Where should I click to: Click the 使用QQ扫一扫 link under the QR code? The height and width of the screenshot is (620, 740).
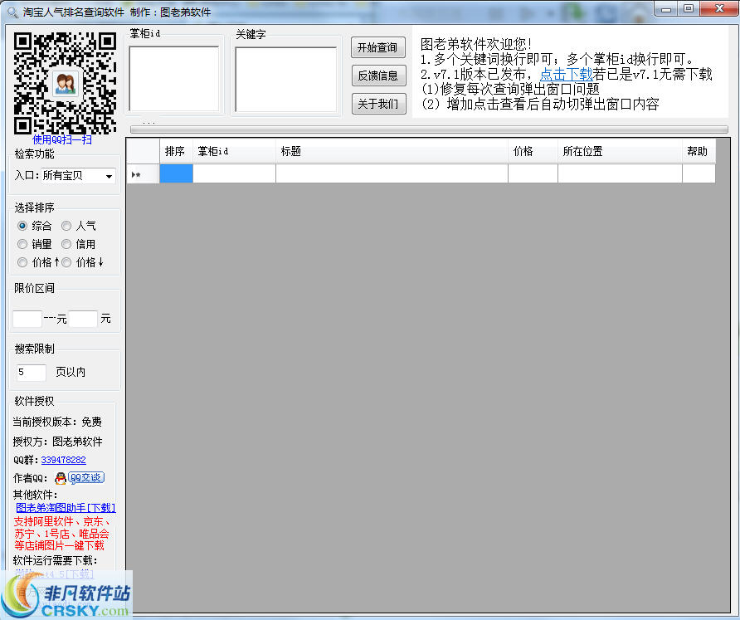click(62, 139)
